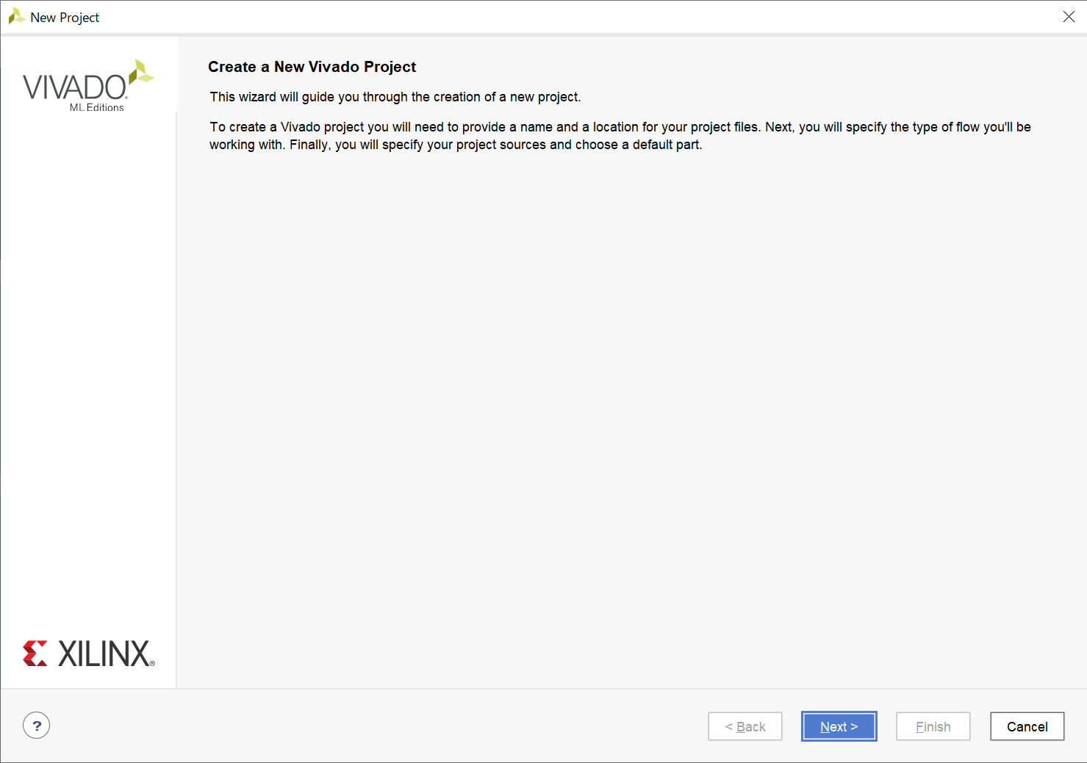The height and width of the screenshot is (763, 1087).
Task: Click the greyed-out Back button
Action: coord(745,726)
